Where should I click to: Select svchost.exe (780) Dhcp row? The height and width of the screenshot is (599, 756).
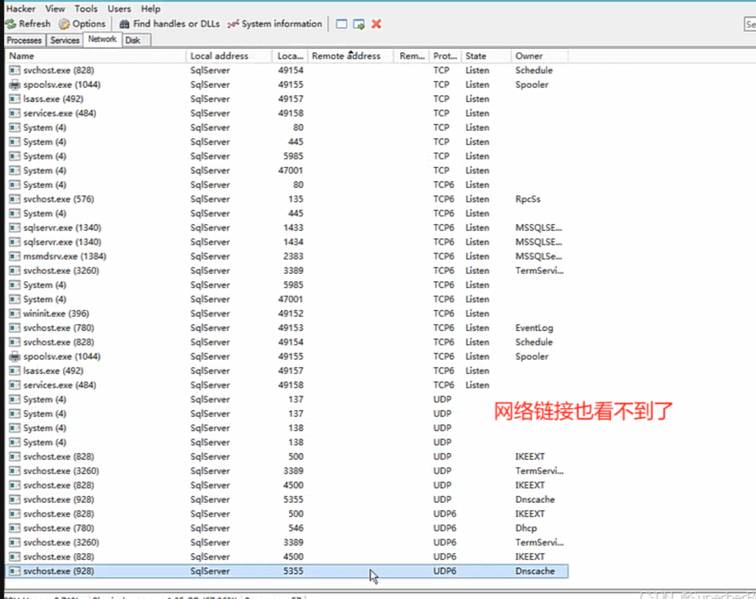(x=287, y=528)
